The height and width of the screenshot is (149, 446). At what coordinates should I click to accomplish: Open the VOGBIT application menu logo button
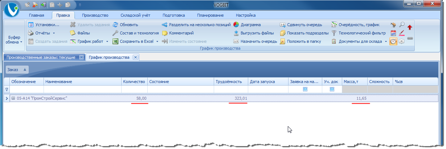click(12, 9)
